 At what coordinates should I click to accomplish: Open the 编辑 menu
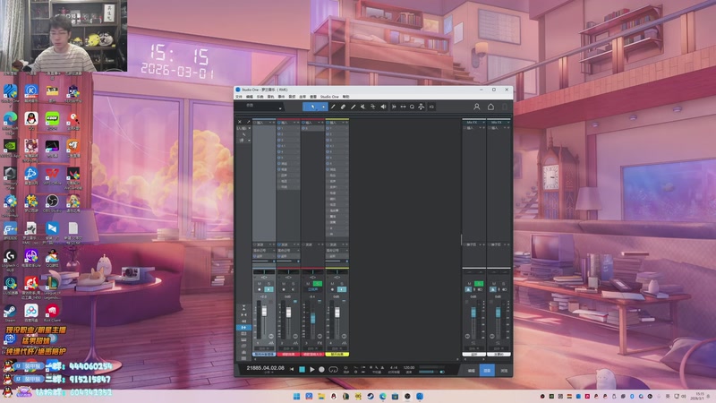pyautogui.click(x=250, y=97)
